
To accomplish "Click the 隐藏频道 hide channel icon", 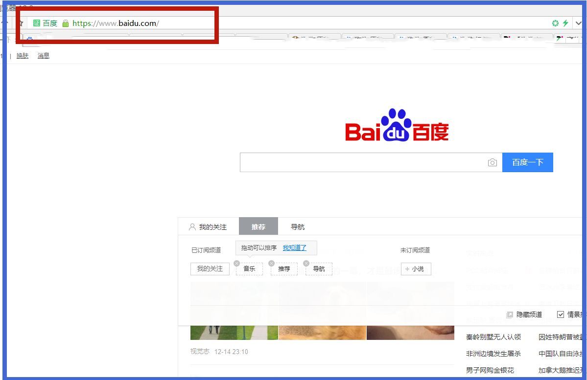I will 510,314.
